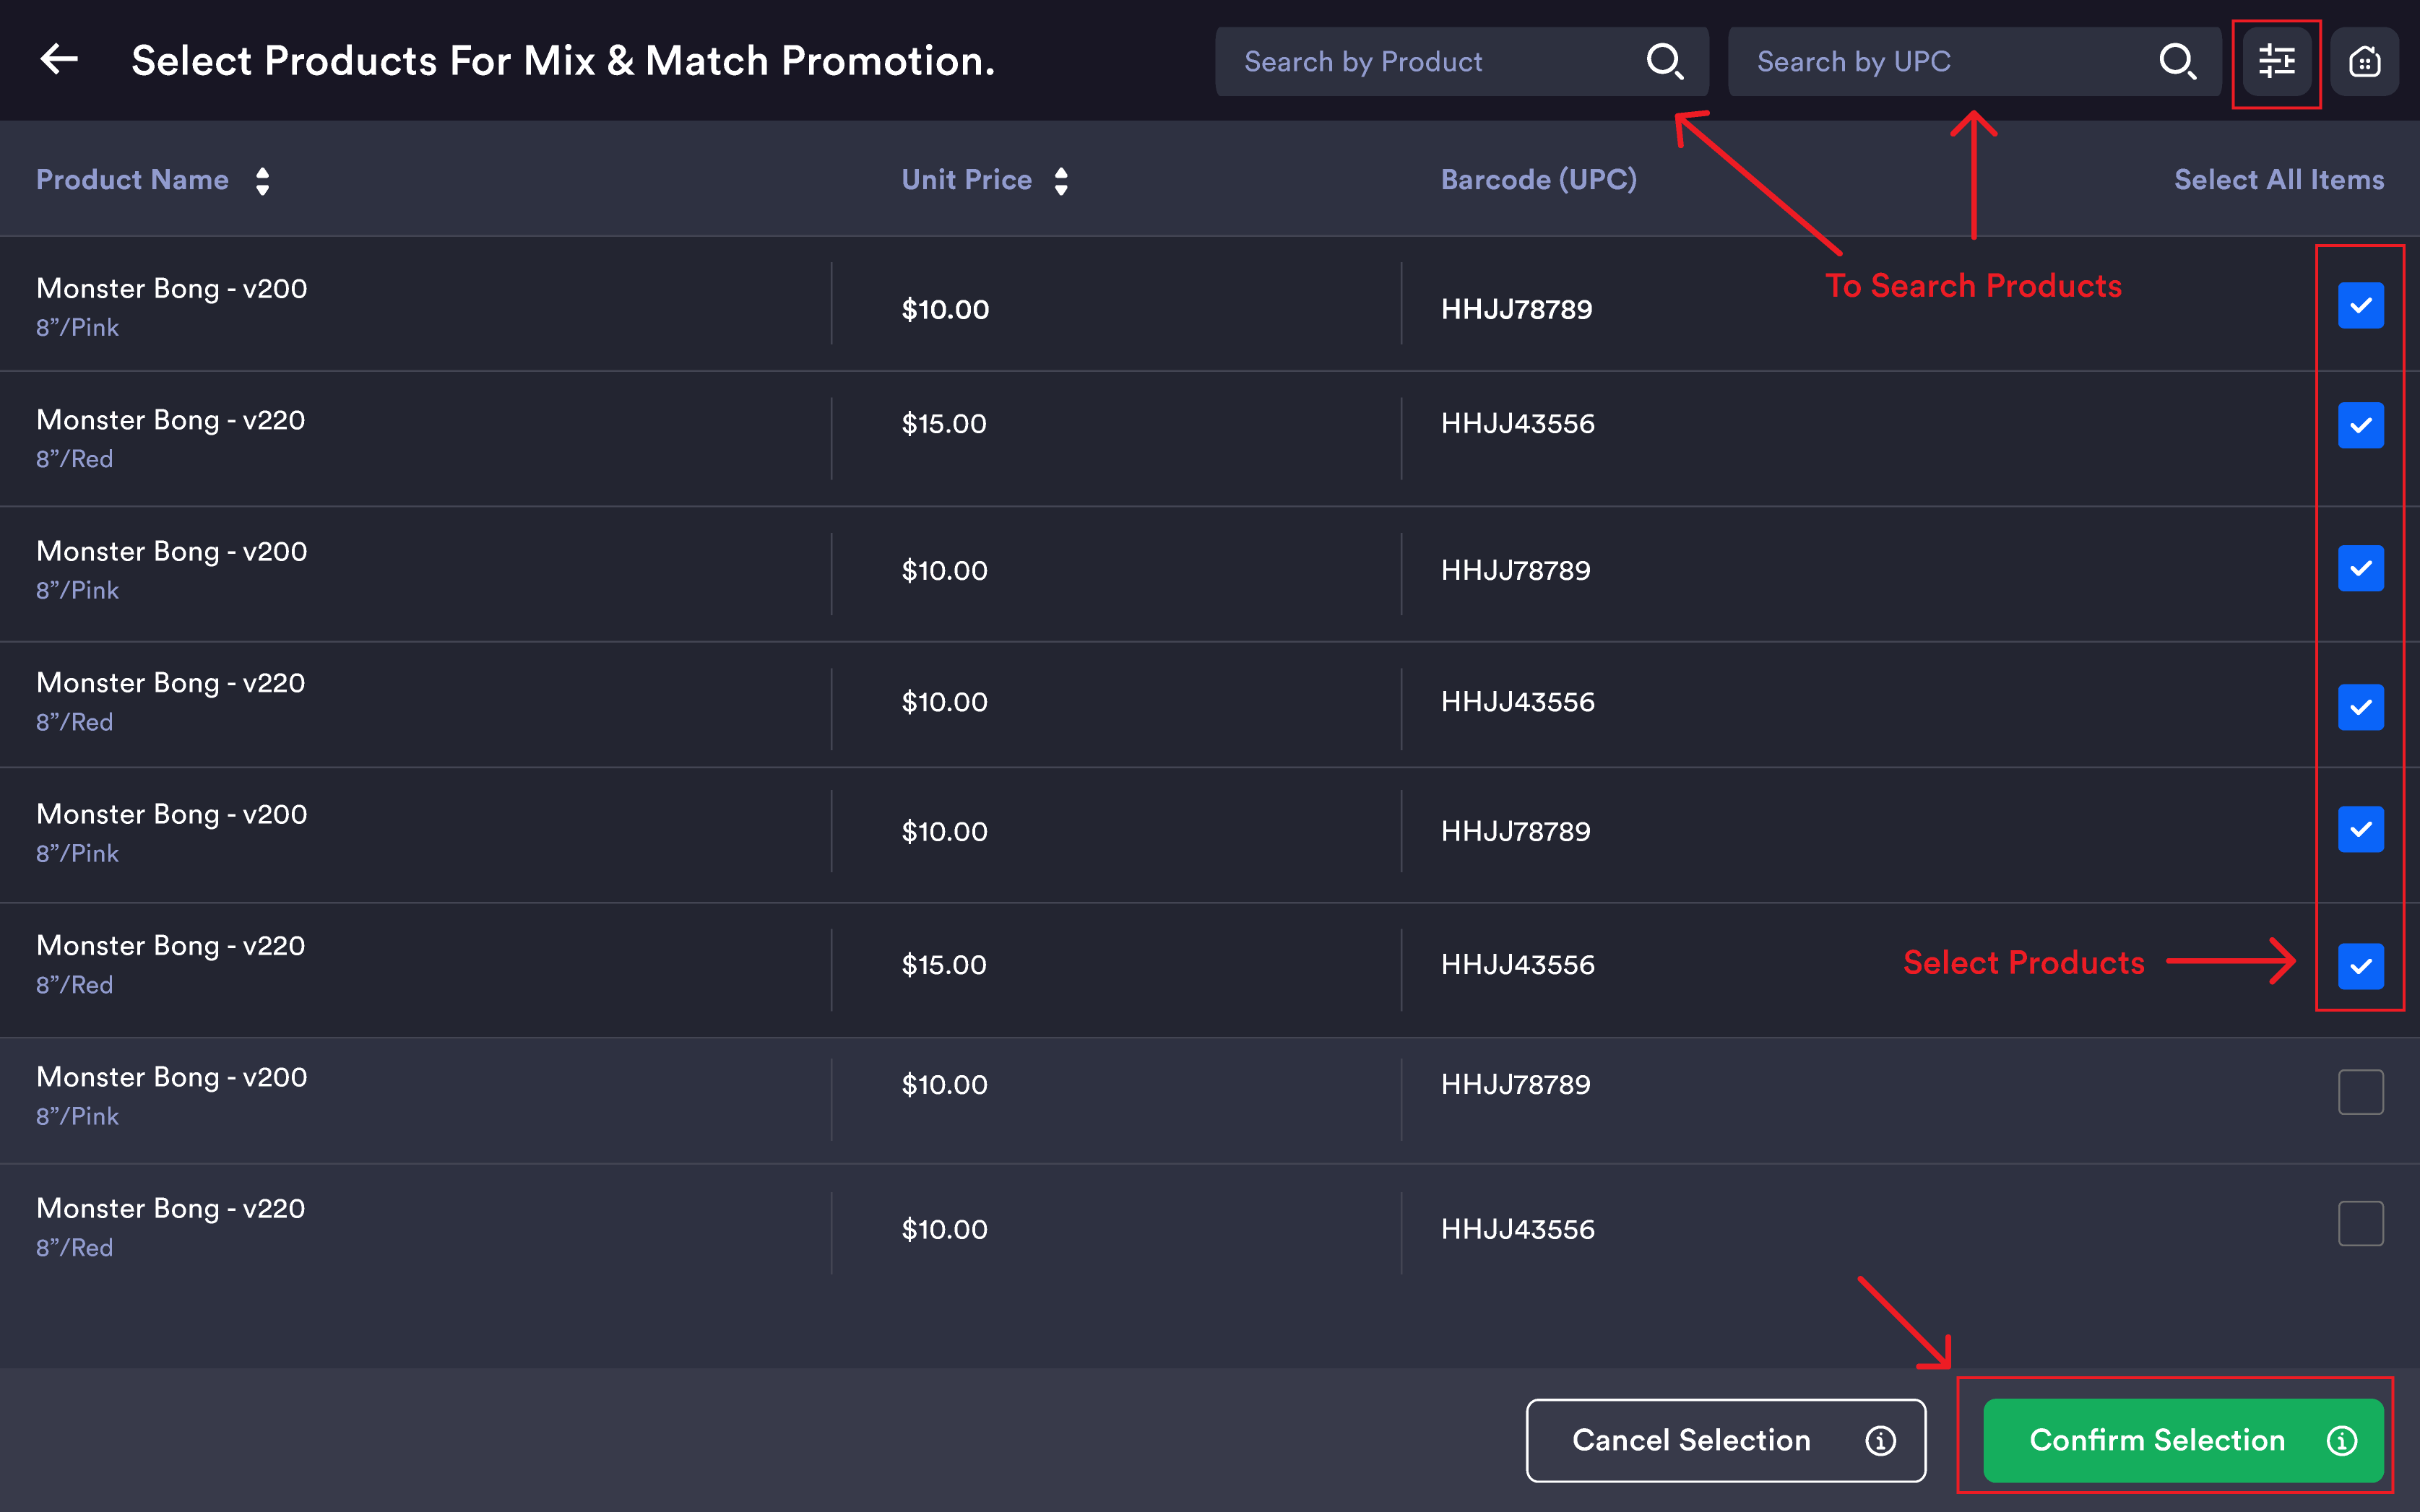Image resolution: width=2420 pixels, height=1512 pixels.
Task: Click Monster Bong - v220 name in the unchecked row
Action: pos(171,1208)
